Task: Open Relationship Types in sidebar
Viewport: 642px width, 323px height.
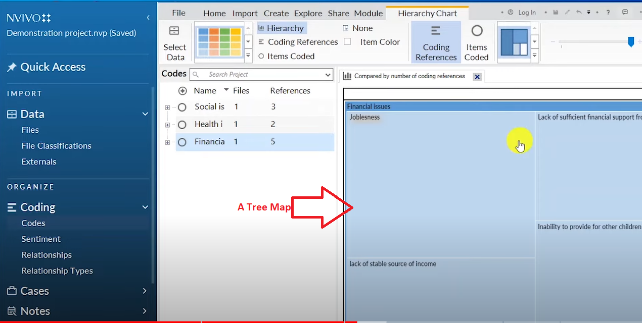Action: click(57, 271)
